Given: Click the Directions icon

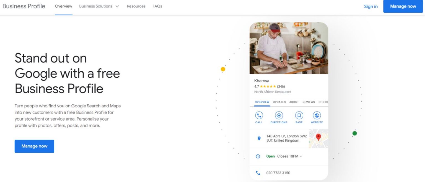Looking at the screenshot, I should pos(279,115).
